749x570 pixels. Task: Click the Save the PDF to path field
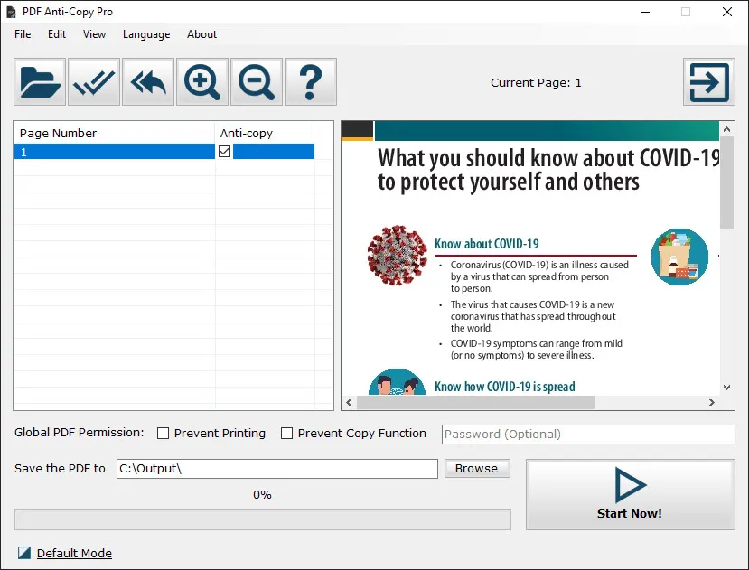tap(277, 469)
